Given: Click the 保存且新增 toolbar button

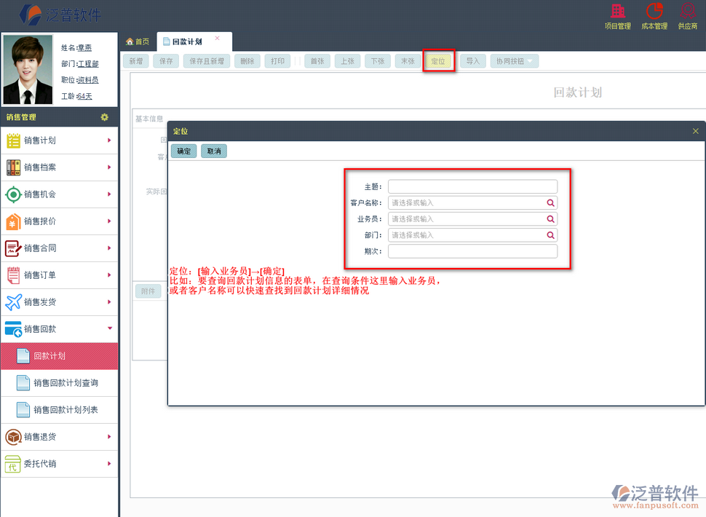Looking at the screenshot, I should point(207,61).
